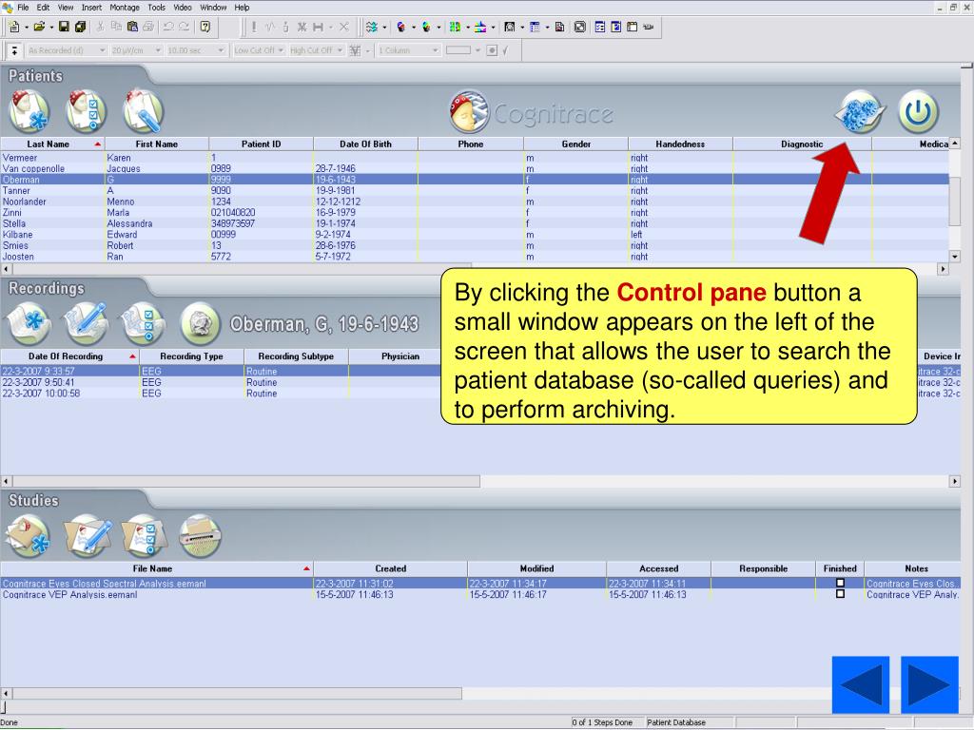
Task: Go back with the blue left arrow
Action: [x=861, y=684]
